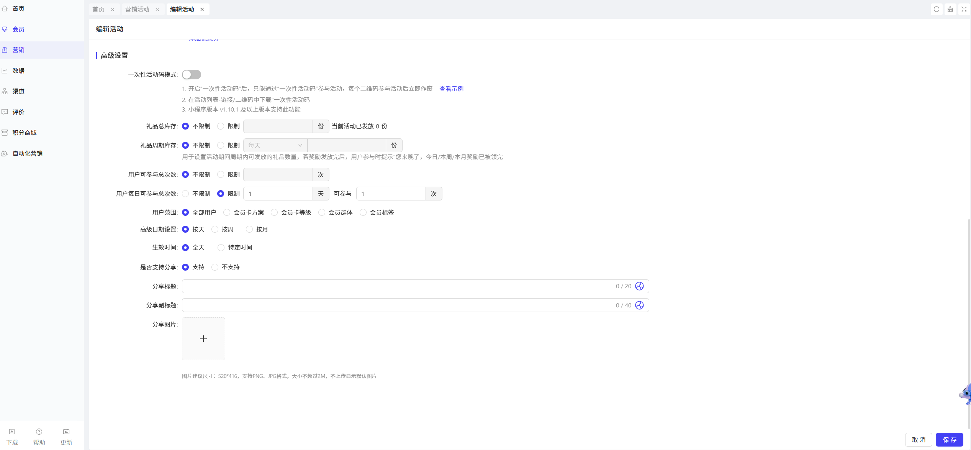971x450 pixels.
Task: Click the update icon in sidebar footer
Action: point(66,432)
